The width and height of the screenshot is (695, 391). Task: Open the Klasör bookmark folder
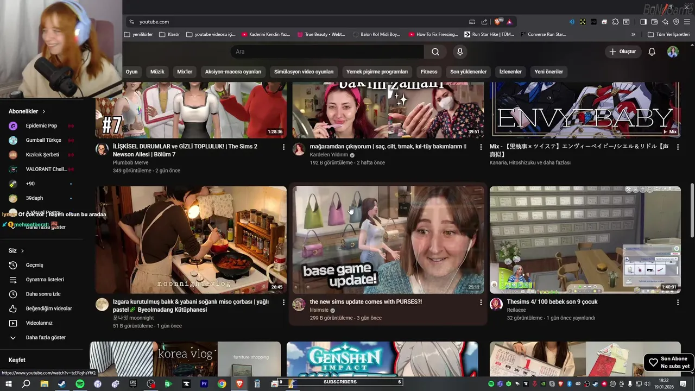169,34
